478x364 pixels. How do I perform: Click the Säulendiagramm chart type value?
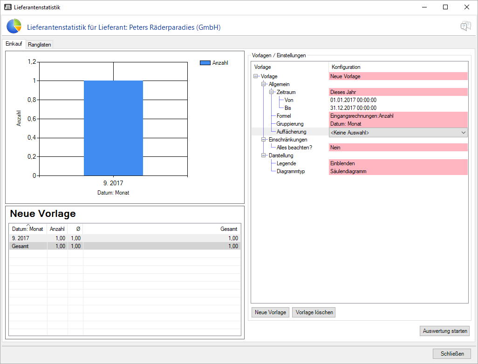(398, 171)
